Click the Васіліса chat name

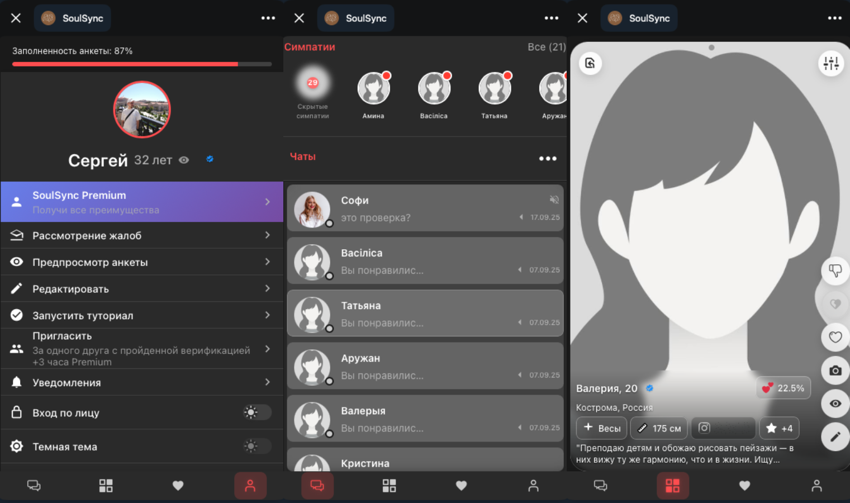(362, 253)
